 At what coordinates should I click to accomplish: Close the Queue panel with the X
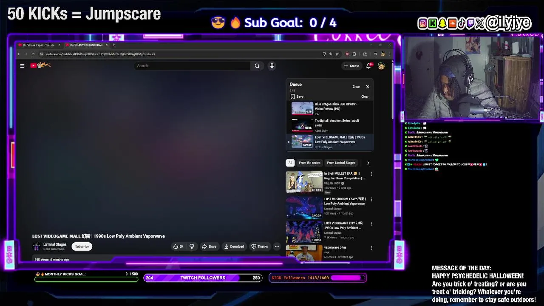(368, 87)
